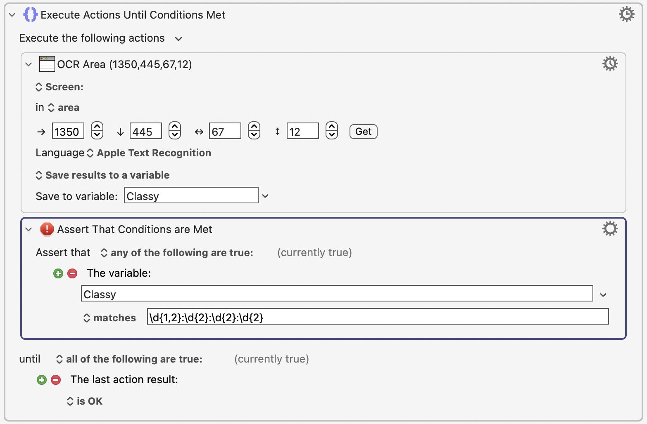Edit the regex pattern matches field
647x424 pixels.
[378, 317]
